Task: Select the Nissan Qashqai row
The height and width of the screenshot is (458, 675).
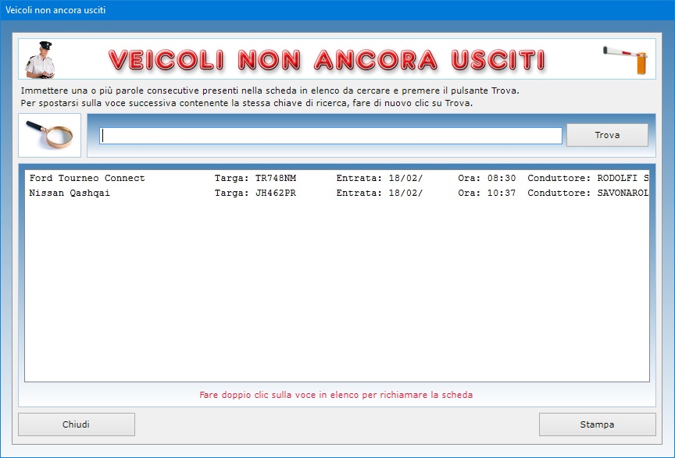Action: click(x=337, y=193)
